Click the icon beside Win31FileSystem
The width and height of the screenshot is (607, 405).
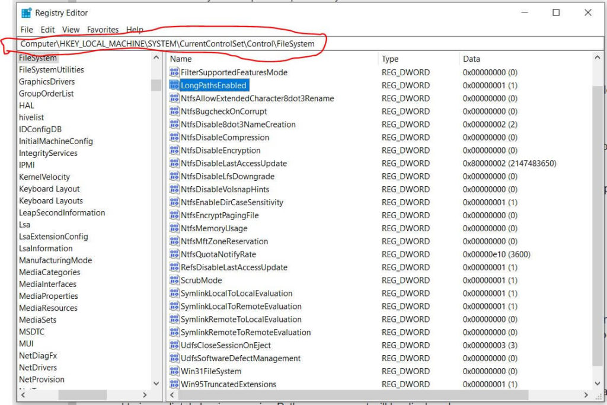(x=174, y=371)
